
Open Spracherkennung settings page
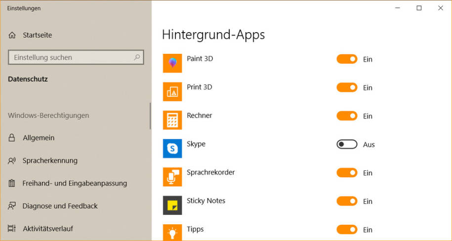(50, 161)
